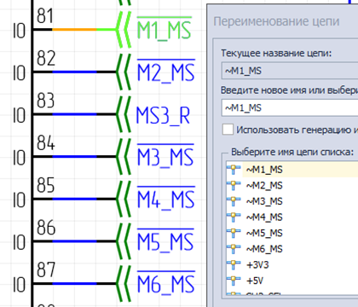Click the new net name input field

click(290, 108)
